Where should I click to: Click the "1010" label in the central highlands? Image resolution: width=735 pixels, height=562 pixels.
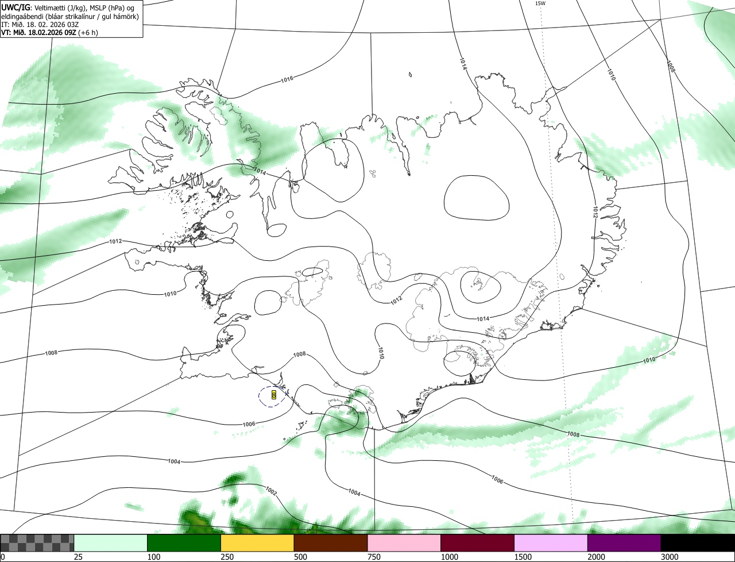tap(381, 353)
